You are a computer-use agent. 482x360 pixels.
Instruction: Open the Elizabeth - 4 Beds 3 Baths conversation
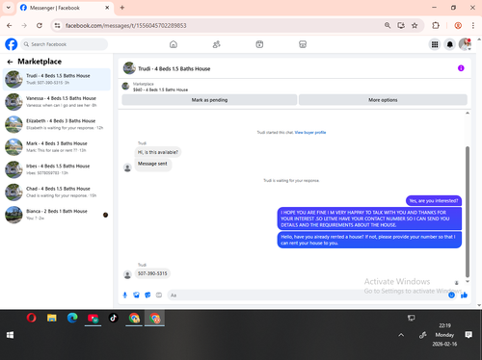pos(57,124)
